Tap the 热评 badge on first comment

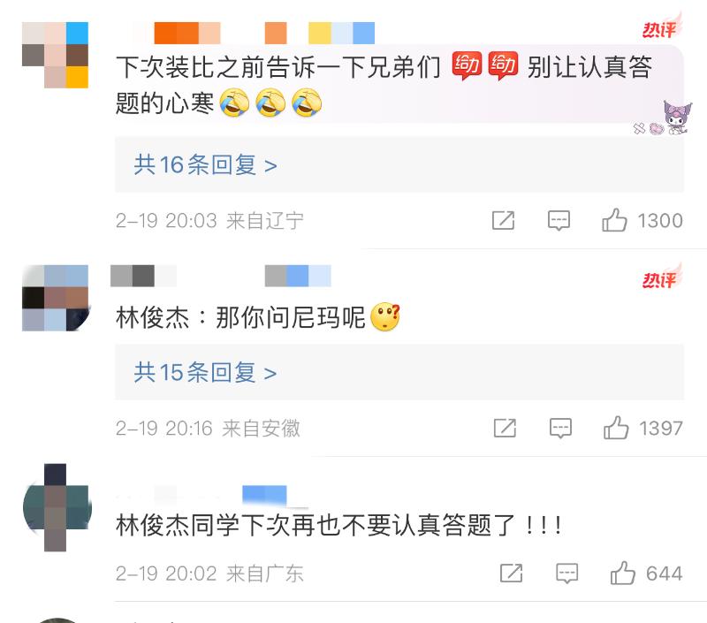661,28
